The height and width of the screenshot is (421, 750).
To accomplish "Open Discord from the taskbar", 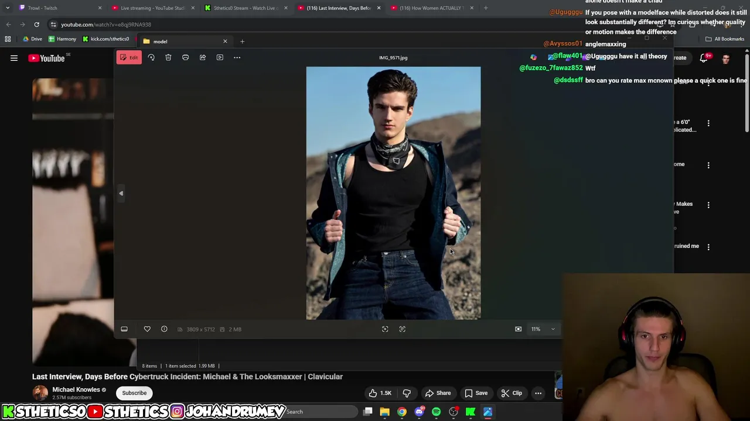I will pyautogui.click(x=419, y=412).
